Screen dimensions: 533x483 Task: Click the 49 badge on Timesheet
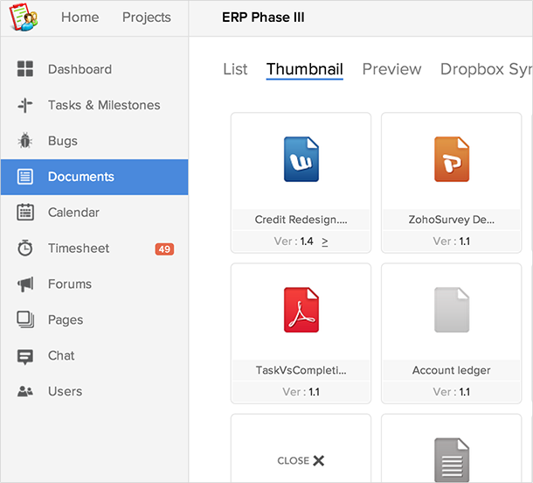(164, 249)
